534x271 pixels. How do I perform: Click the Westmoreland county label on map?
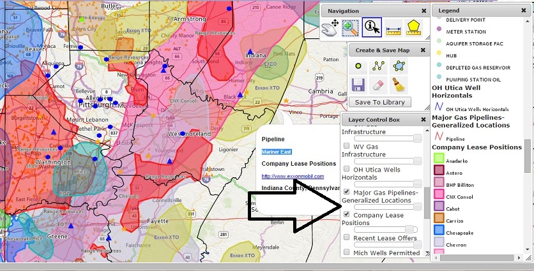tap(189, 134)
